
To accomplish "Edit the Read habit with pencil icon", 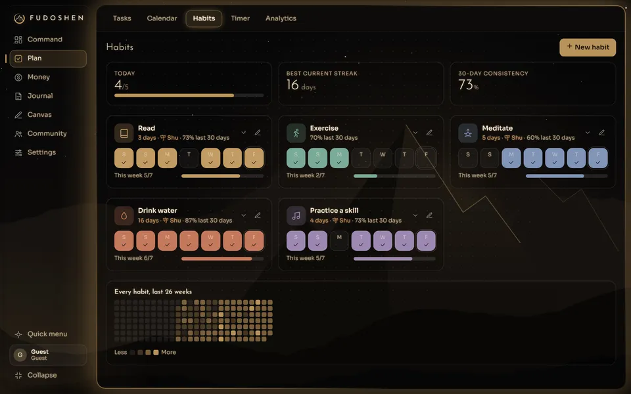I will click(258, 133).
